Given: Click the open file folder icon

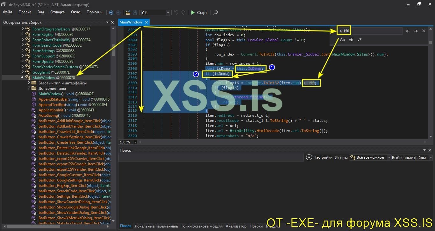Looking at the screenshot, I should (x=128, y=13).
